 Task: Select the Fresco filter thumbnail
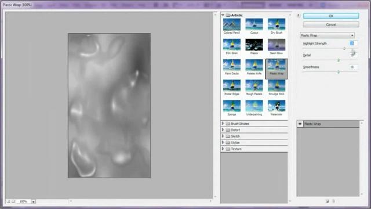[x=254, y=45]
